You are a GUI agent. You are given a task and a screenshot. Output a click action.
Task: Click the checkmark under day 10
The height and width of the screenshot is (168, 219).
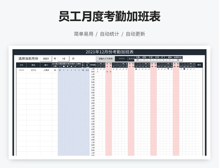tap(126, 69)
